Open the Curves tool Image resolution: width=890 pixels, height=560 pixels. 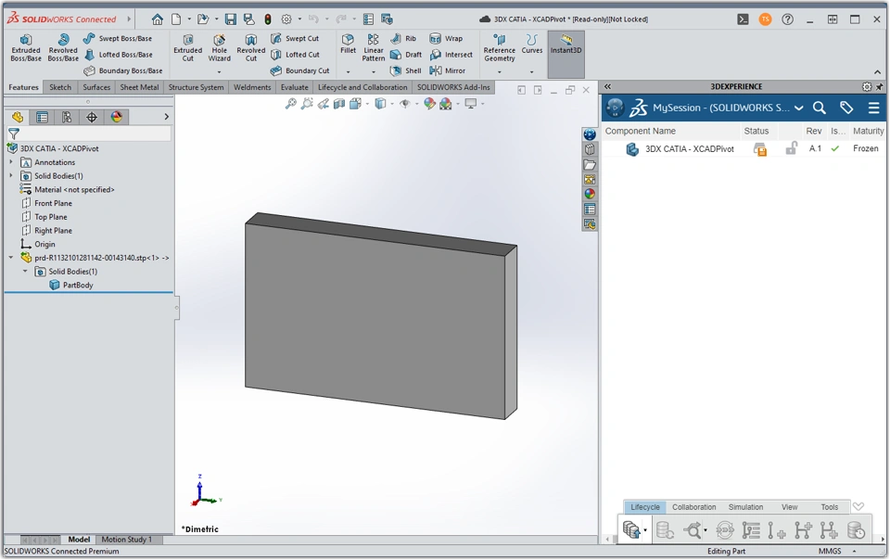click(x=532, y=44)
